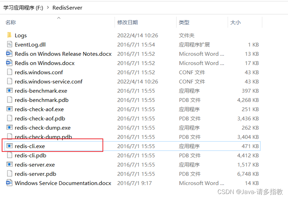Viewport: 288px width, 198px height.
Task: Click the 应用程序扩展 type of EventLog.dll
Action: pyautogui.click(x=194, y=45)
